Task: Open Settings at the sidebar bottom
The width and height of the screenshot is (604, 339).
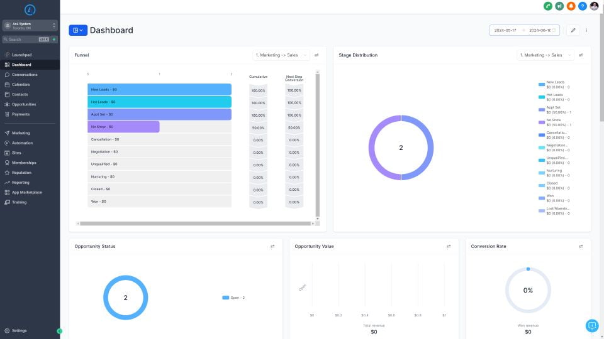Action: point(19,330)
